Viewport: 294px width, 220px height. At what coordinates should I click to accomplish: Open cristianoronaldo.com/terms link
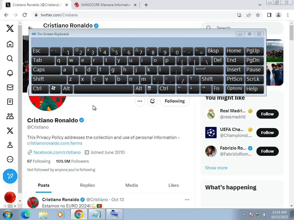(x=55, y=143)
